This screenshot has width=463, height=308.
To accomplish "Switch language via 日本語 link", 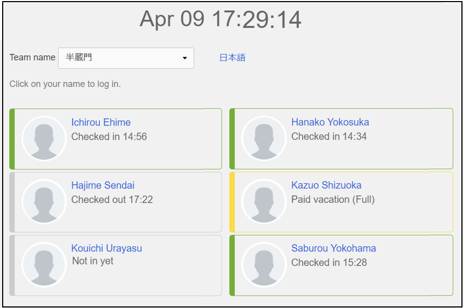I will tap(232, 58).
